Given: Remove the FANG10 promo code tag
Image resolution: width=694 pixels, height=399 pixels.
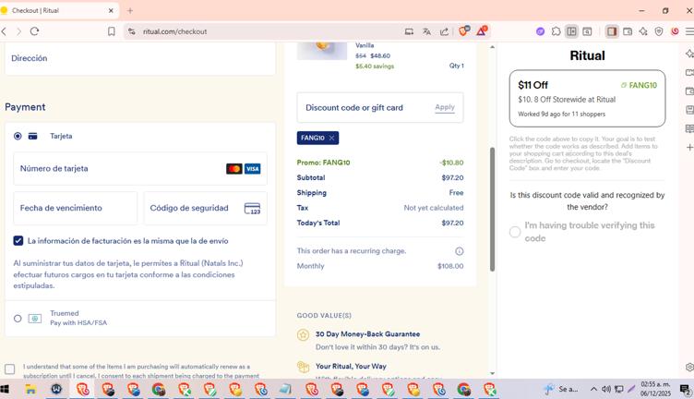Looking at the screenshot, I should 332,139.
